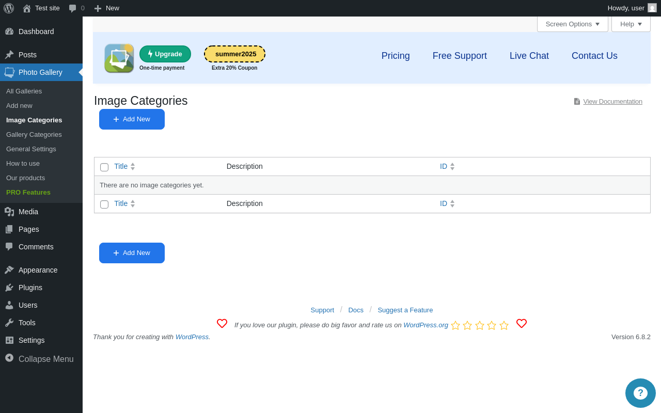
Task: Click the summer2025 coupon badge
Action: (234, 54)
